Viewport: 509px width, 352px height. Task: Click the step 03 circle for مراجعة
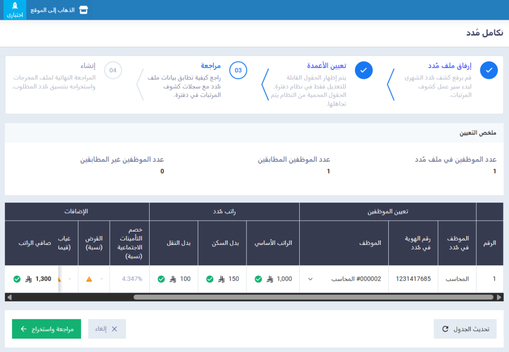pos(239,70)
